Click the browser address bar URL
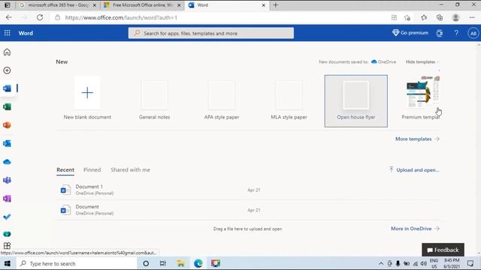Image resolution: width=481 pixels, height=270 pixels. tap(121, 18)
